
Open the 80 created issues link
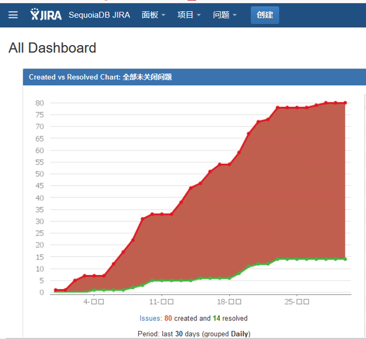tap(168, 318)
